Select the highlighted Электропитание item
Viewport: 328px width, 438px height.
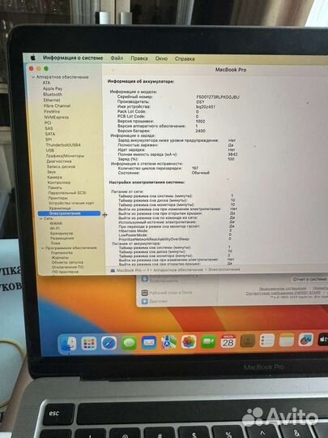[69, 213]
